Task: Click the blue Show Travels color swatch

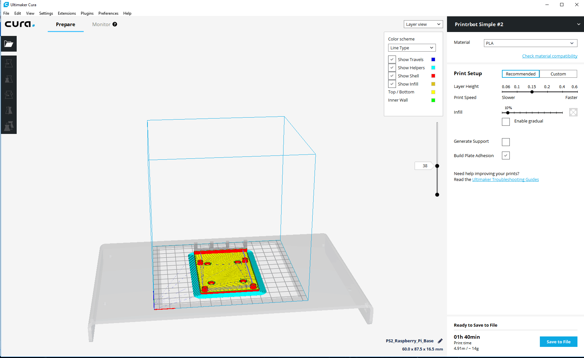Action: click(433, 59)
